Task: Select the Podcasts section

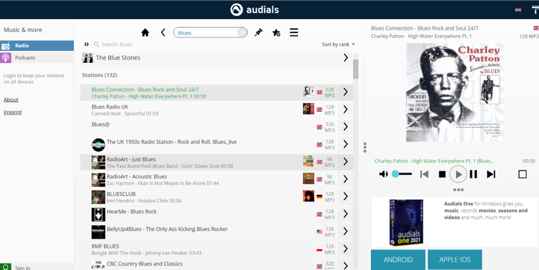Action: pyautogui.click(x=37, y=58)
